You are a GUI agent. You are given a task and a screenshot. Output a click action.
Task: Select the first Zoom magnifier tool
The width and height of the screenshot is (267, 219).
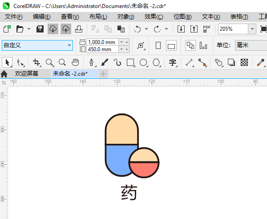(50, 62)
